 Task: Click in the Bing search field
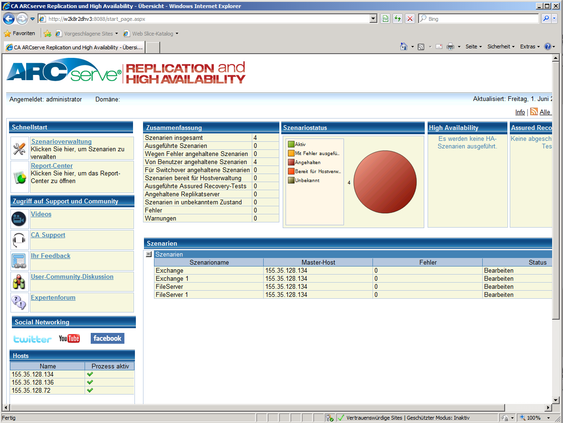[x=480, y=19]
